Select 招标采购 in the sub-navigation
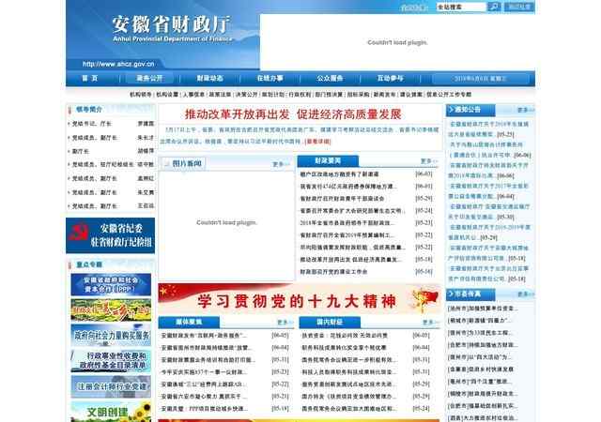The width and height of the screenshot is (601, 422). [x=358, y=94]
